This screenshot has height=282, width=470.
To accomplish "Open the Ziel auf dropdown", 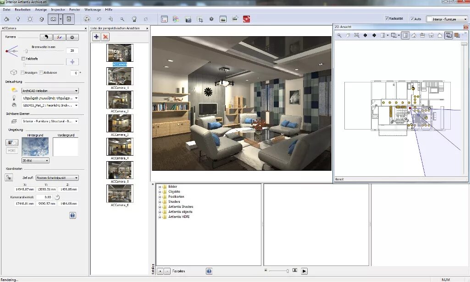I will [x=57, y=178].
